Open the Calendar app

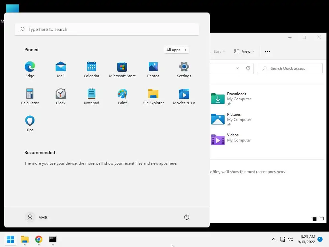tap(92, 70)
